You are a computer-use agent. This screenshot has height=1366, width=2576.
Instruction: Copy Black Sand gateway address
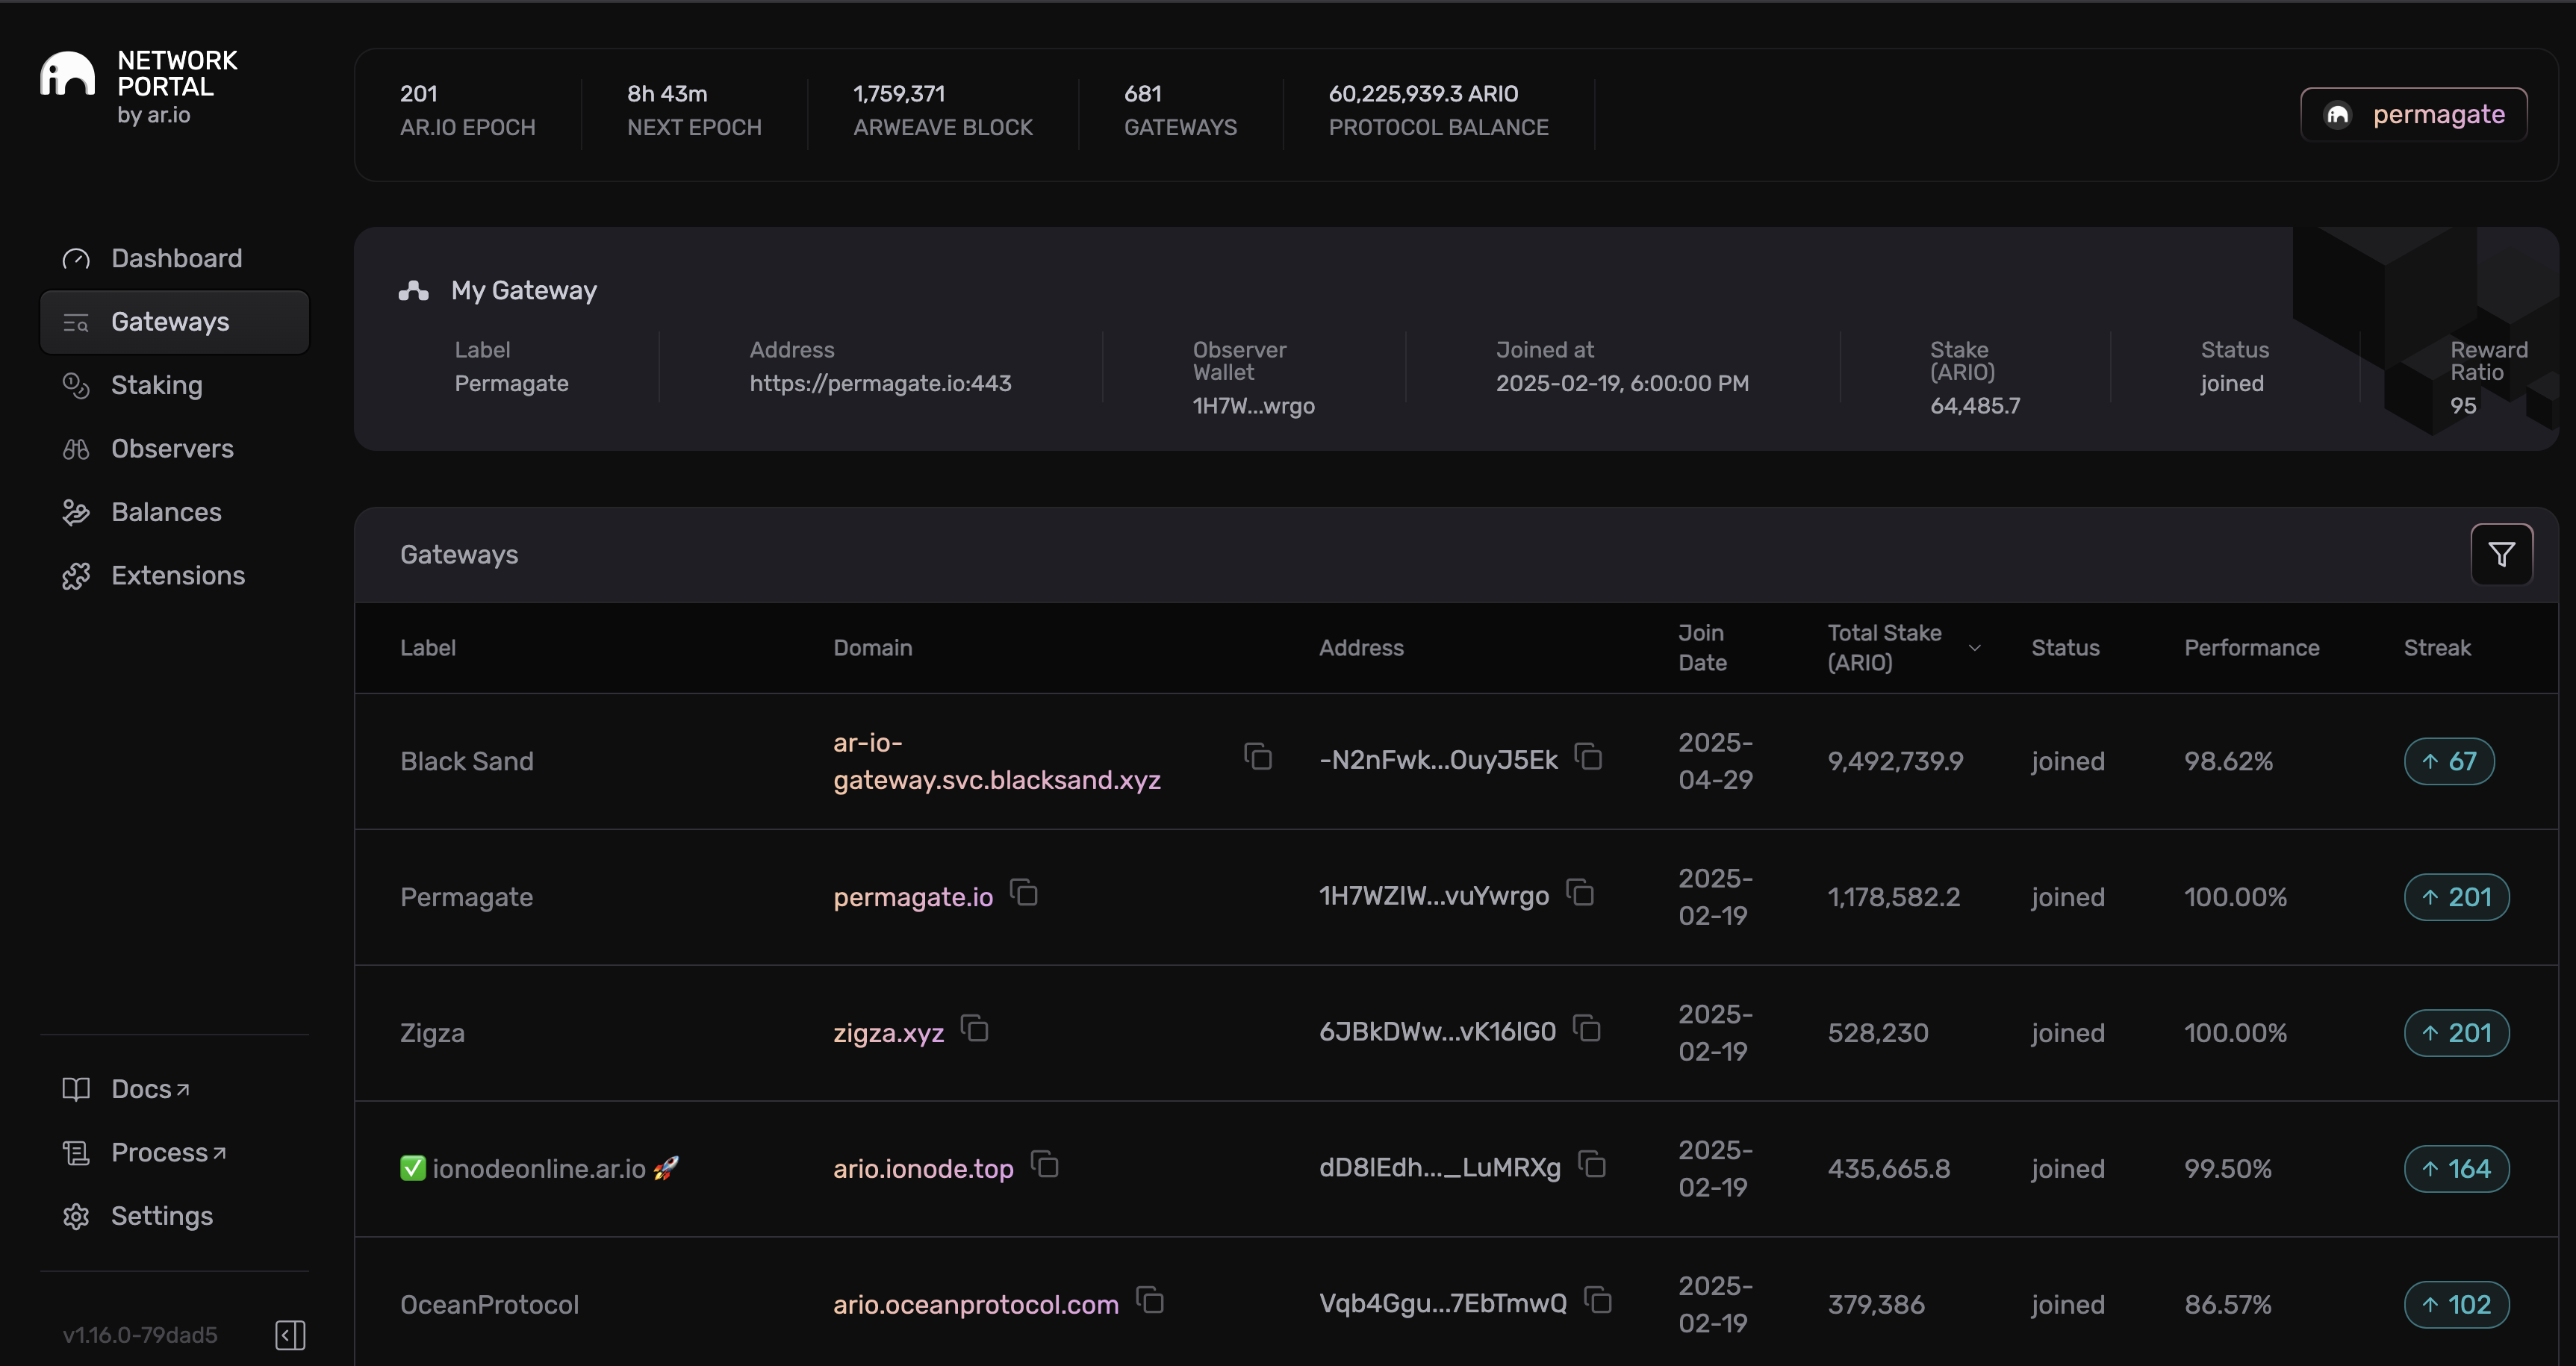(x=1589, y=757)
